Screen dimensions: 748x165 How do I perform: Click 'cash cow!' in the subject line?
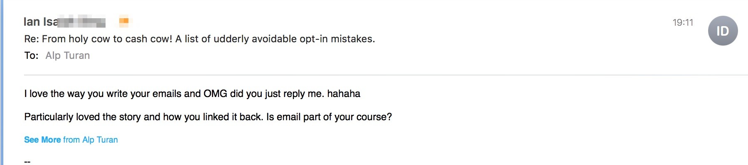pyautogui.click(x=149, y=39)
